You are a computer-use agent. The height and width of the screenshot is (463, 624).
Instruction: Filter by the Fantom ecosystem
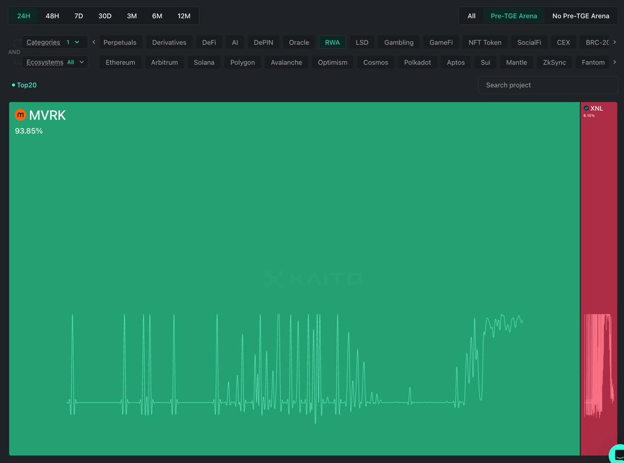coord(593,62)
